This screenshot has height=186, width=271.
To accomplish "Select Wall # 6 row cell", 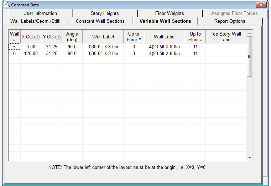I will [15, 54].
